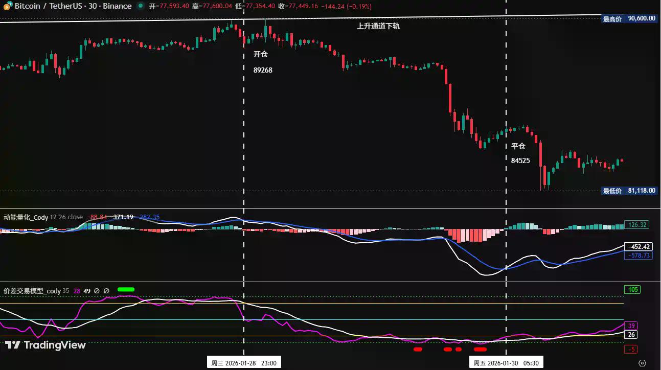The height and width of the screenshot is (370, 661).
Task: Open the TradingView logo link
Action: click(45, 345)
